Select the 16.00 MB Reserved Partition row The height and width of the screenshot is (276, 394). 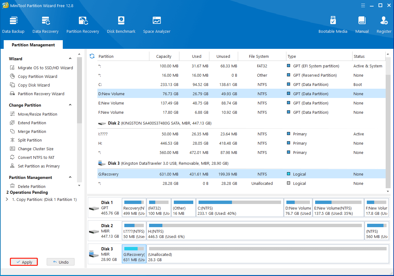[241, 75]
